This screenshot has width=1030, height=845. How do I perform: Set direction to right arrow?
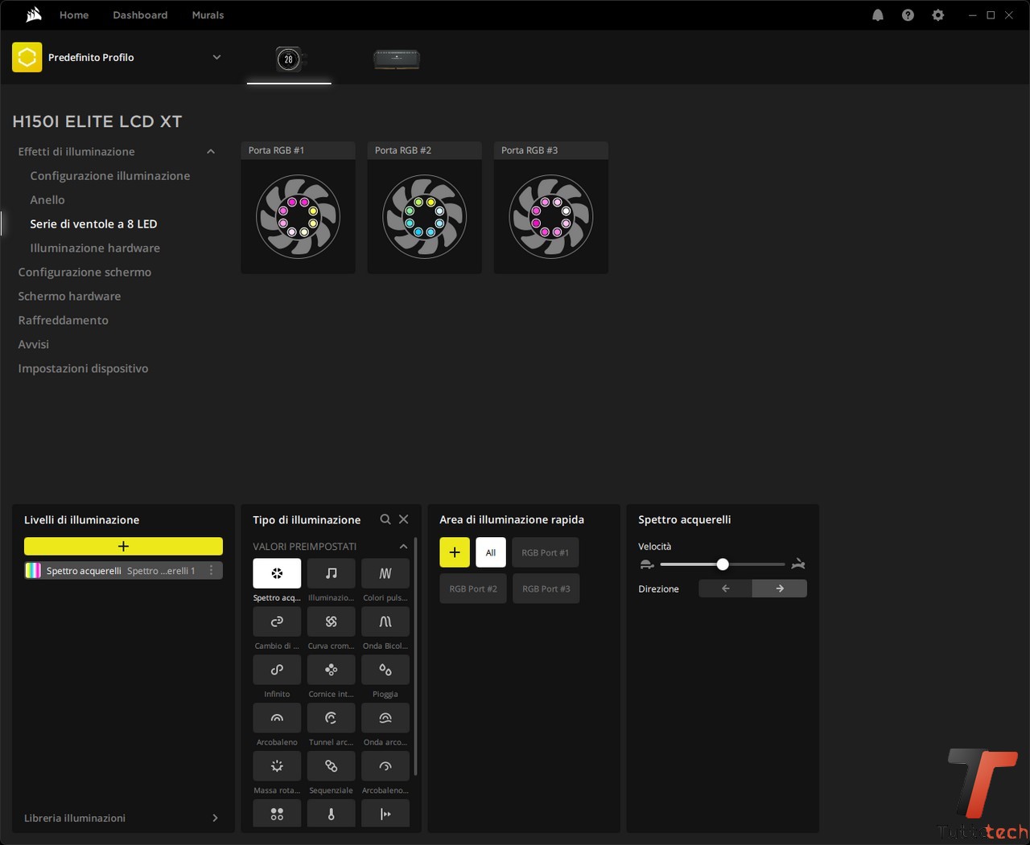coord(779,589)
